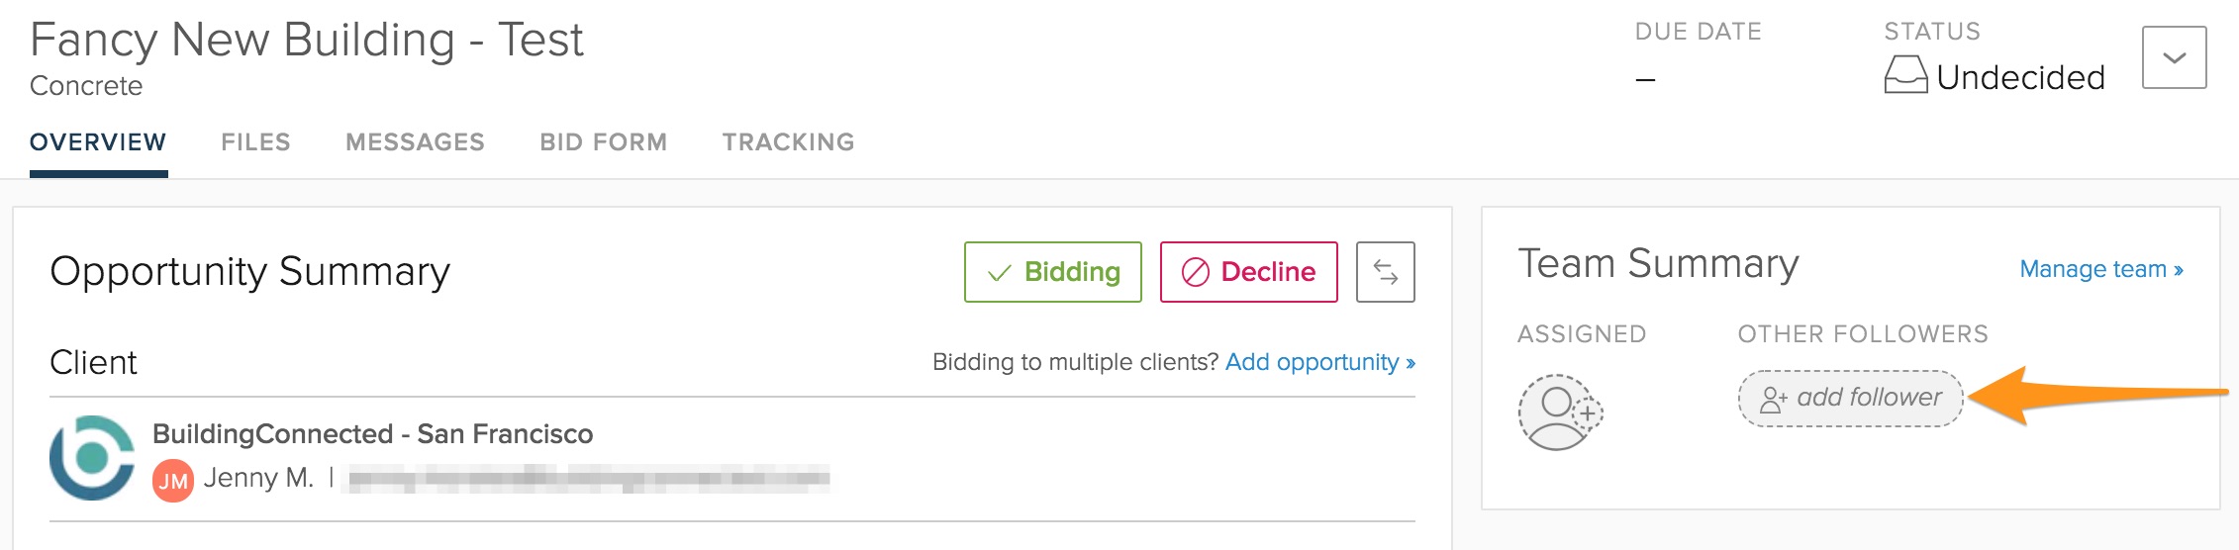
Task: Click the BuildingConnected company logo
Action: point(92,457)
